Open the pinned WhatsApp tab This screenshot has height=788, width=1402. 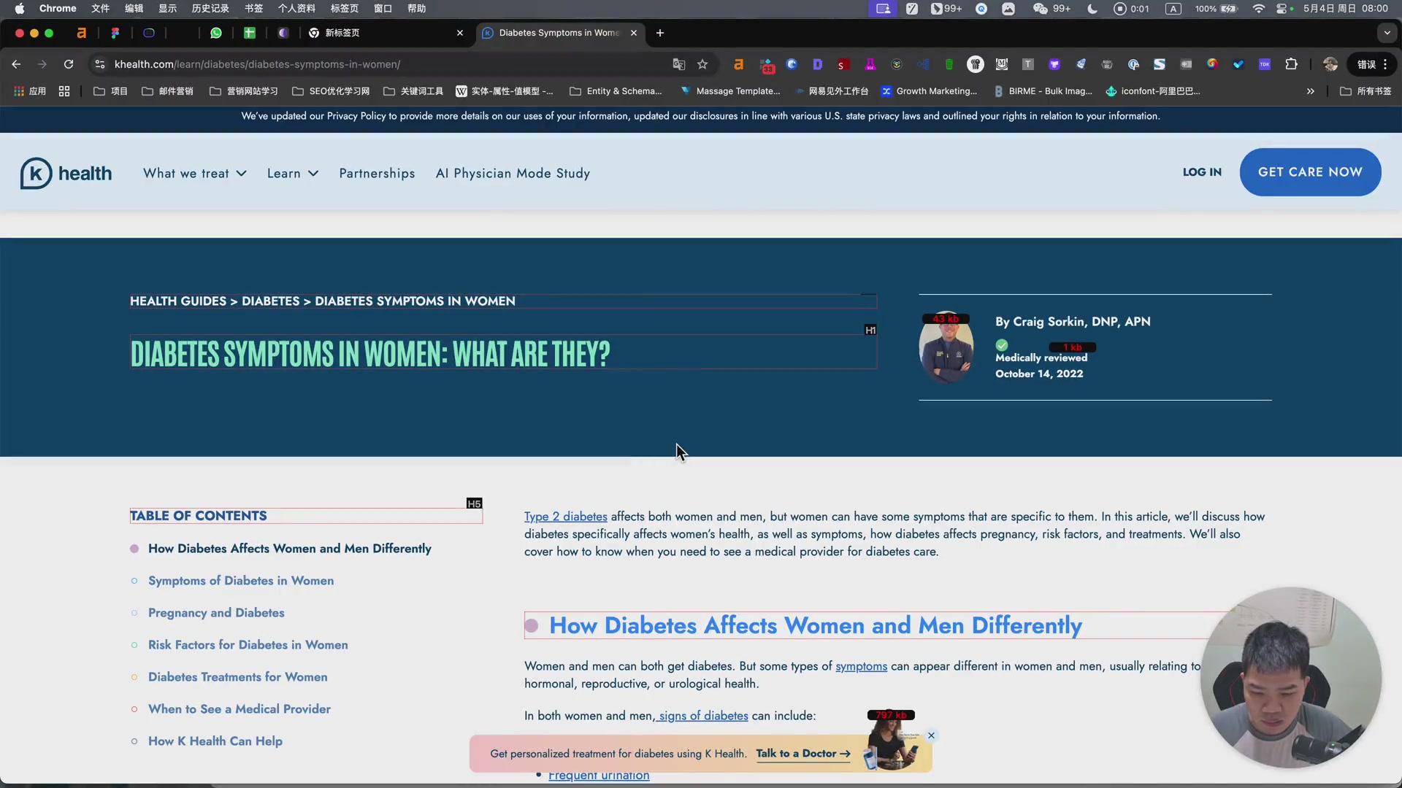tap(216, 33)
